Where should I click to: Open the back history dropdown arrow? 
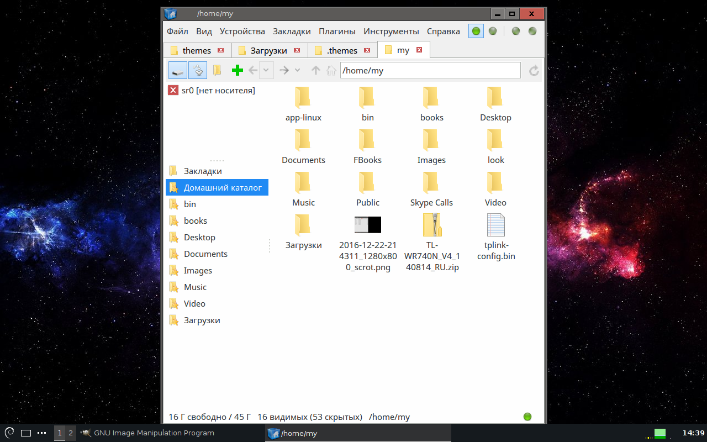tap(266, 70)
